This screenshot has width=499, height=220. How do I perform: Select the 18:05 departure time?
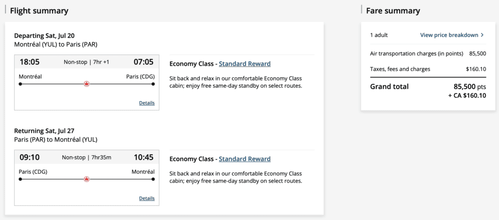point(30,62)
